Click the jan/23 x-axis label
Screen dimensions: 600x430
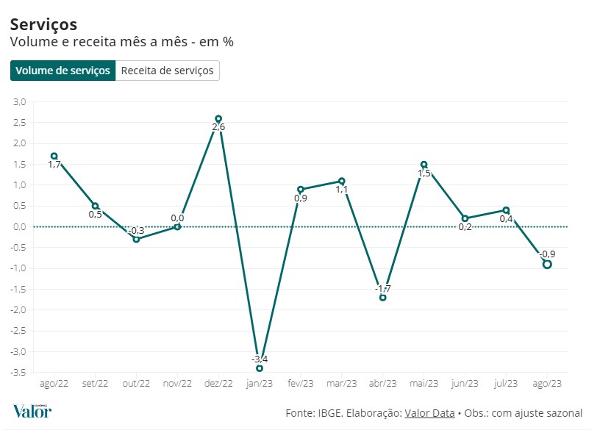click(x=260, y=384)
